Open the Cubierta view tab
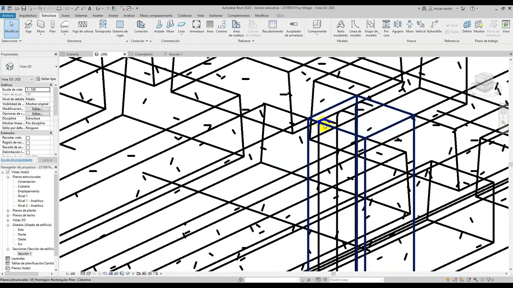The width and height of the screenshot is (513, 288). 72,54
